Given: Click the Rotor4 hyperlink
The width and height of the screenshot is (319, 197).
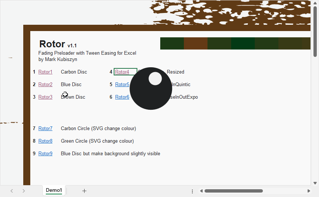Looking at the screenshot, I should pos(122,72).
